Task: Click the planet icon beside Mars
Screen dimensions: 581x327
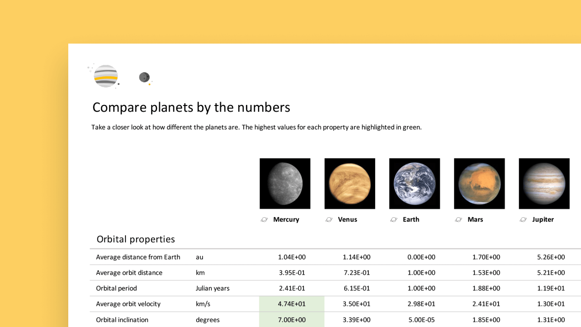Action: 459,219
